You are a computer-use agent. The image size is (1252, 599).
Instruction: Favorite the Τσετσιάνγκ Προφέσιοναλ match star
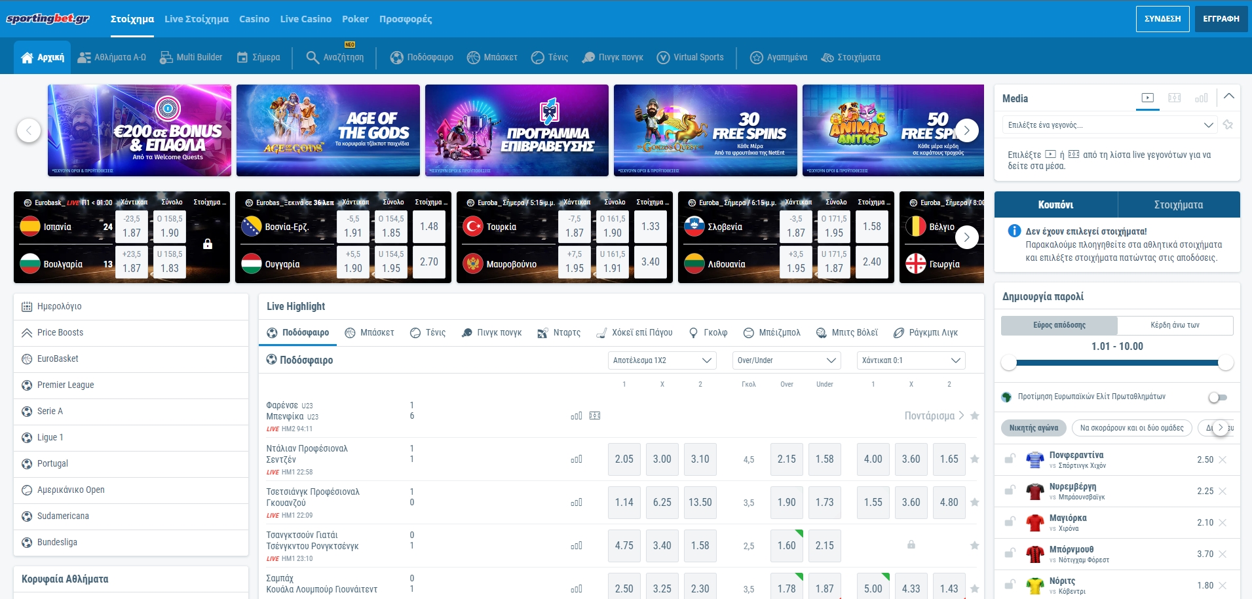(975, 503)
